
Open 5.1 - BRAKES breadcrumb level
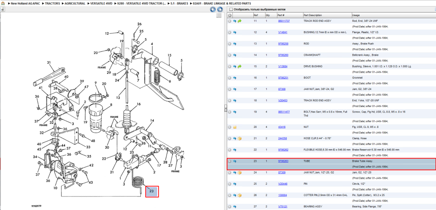[179, 3]
